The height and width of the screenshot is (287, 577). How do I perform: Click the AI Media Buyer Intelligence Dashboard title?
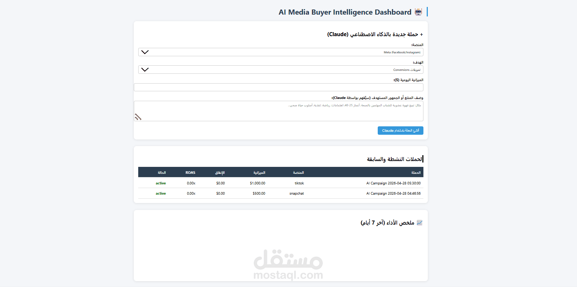pyautogui.click(x=345, y=12)
